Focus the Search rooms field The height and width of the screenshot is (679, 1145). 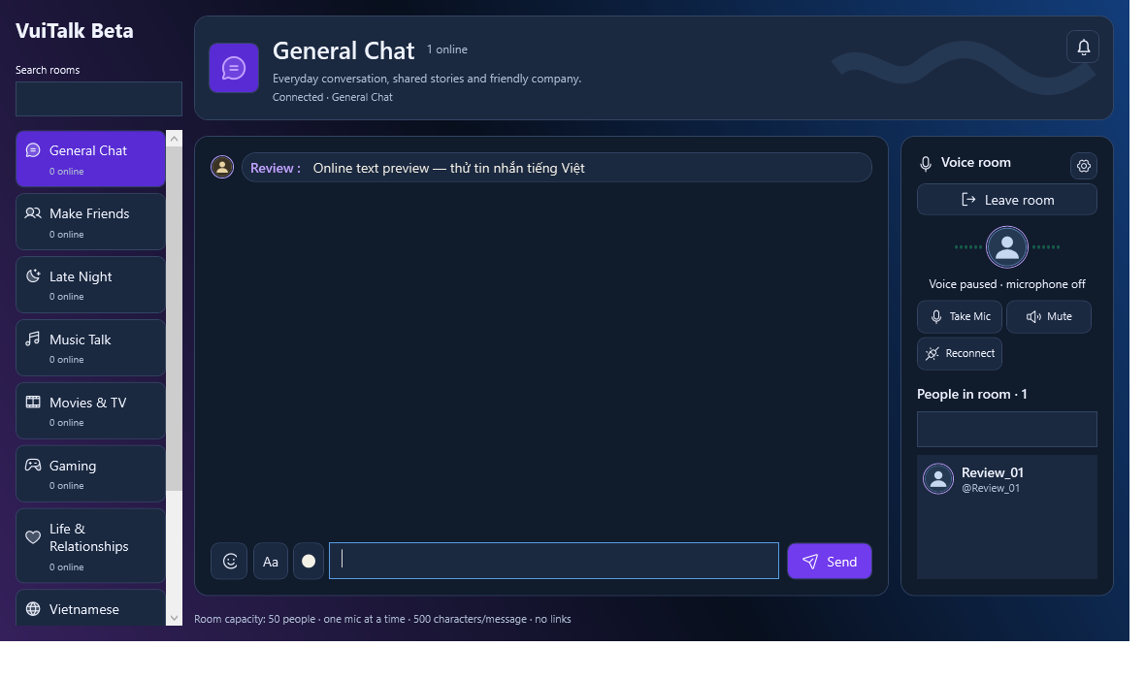[99, 99]
